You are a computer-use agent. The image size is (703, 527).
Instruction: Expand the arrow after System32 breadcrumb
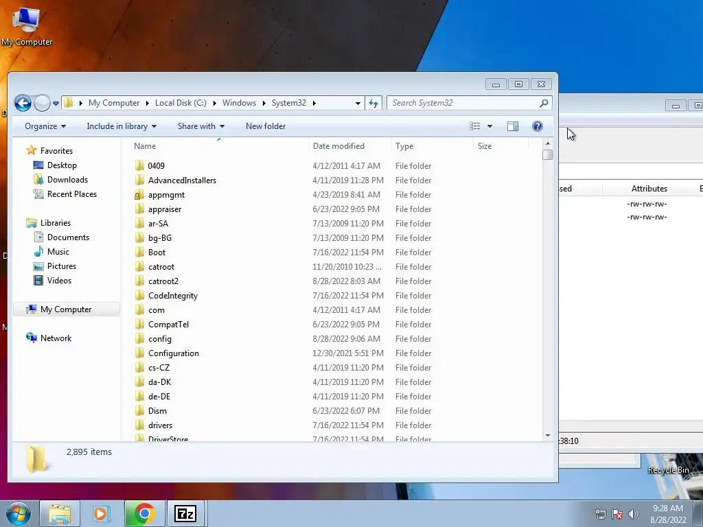coord(314,103)
